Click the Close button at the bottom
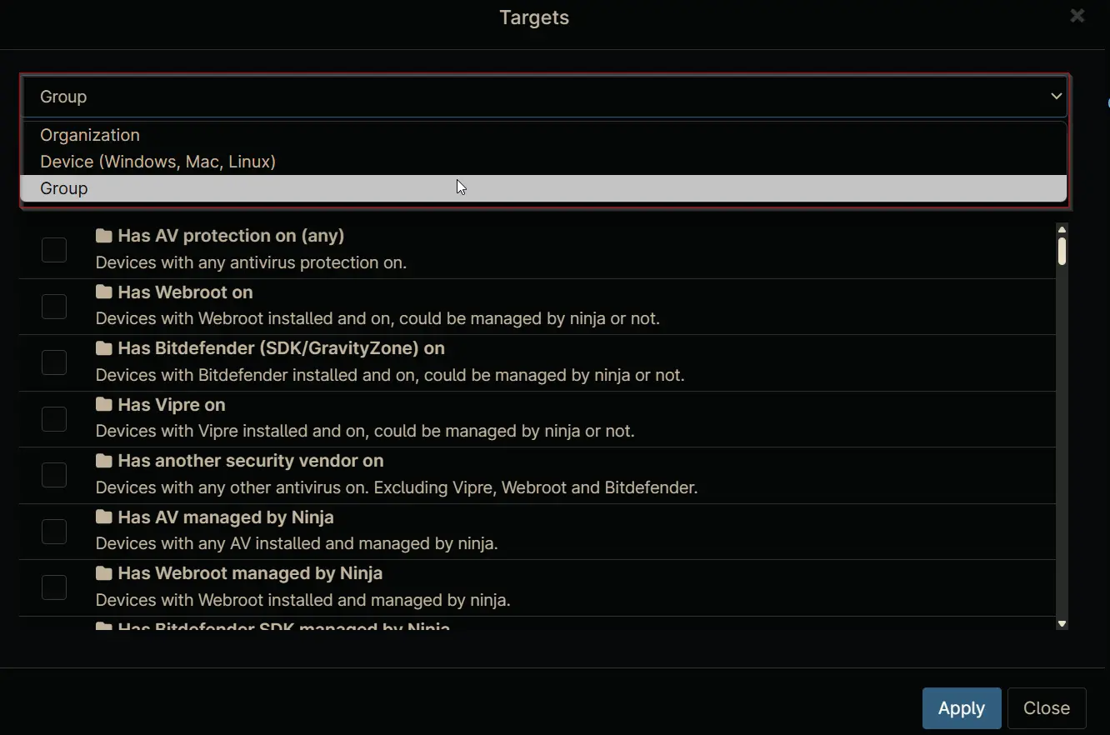This screenshot has height=735, width=1110. click(1047, 708)
